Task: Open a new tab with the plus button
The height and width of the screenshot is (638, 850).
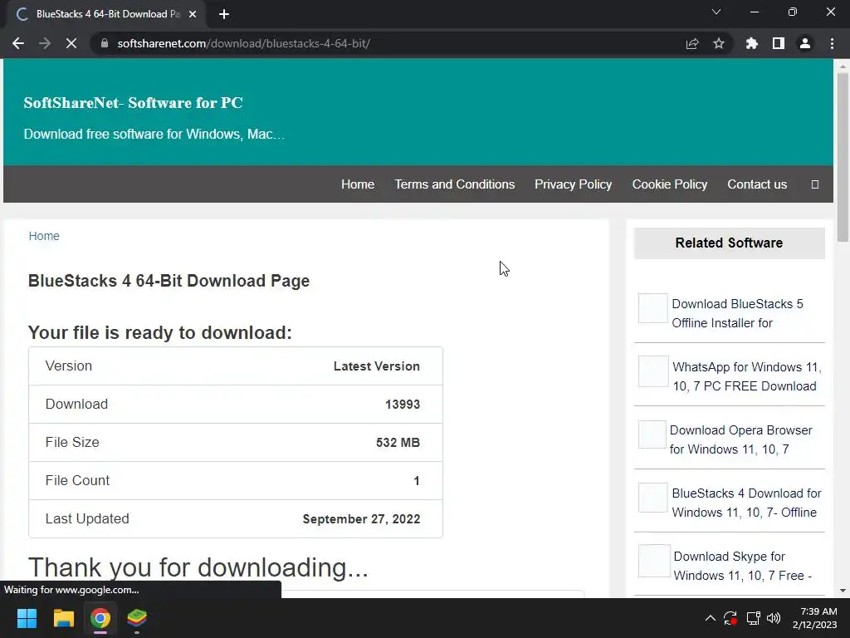Action: 224,14
